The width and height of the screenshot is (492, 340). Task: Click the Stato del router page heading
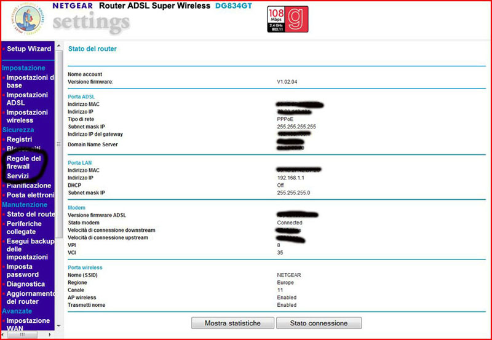[x=93, y=49]
